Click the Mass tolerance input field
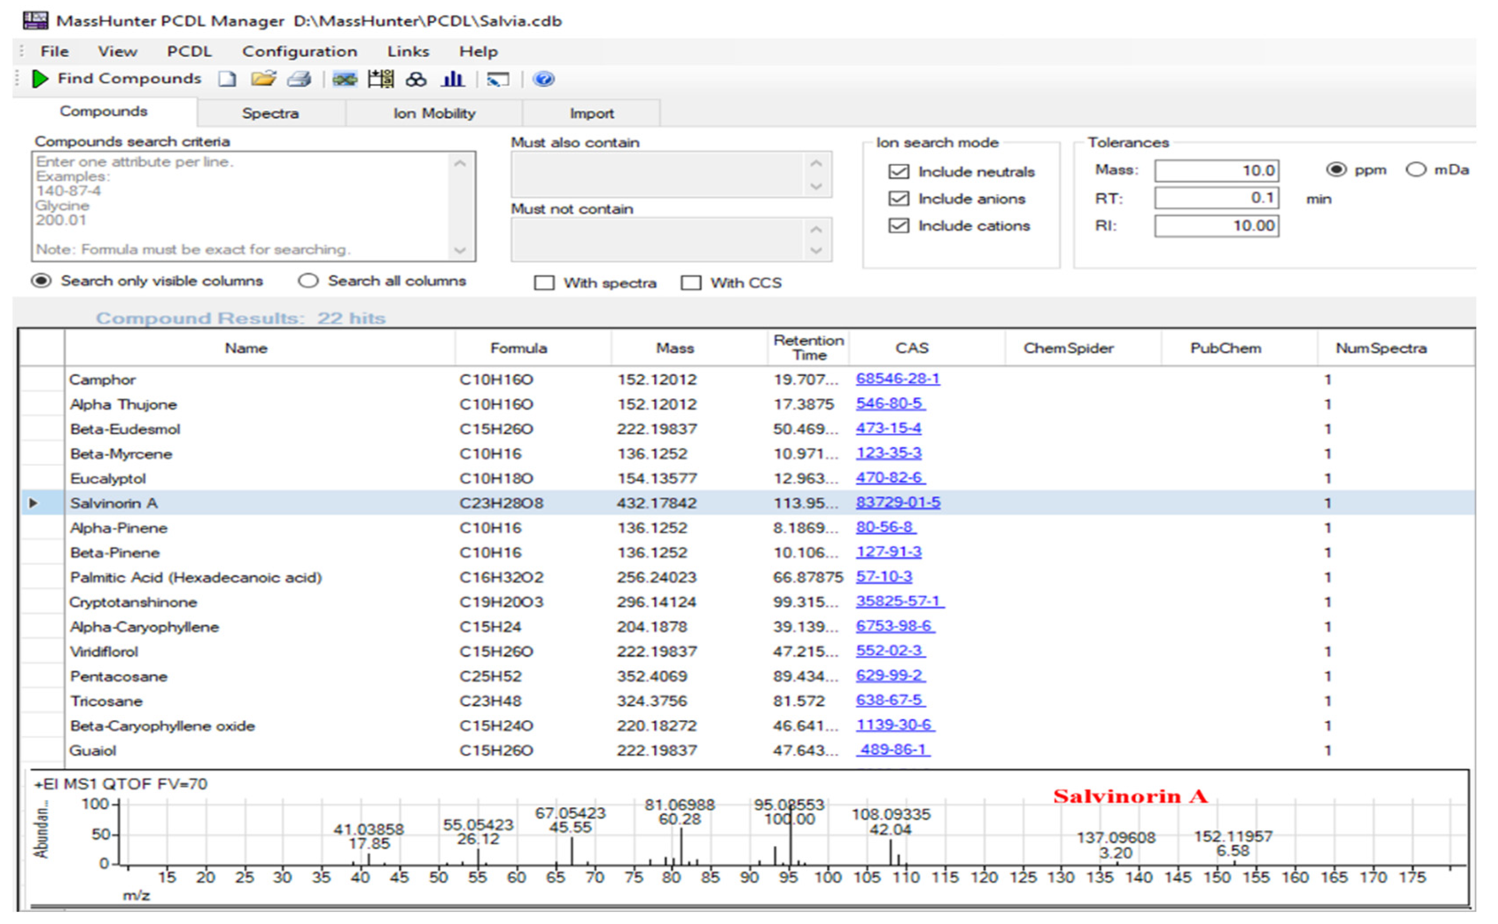 pos(1216,171)
